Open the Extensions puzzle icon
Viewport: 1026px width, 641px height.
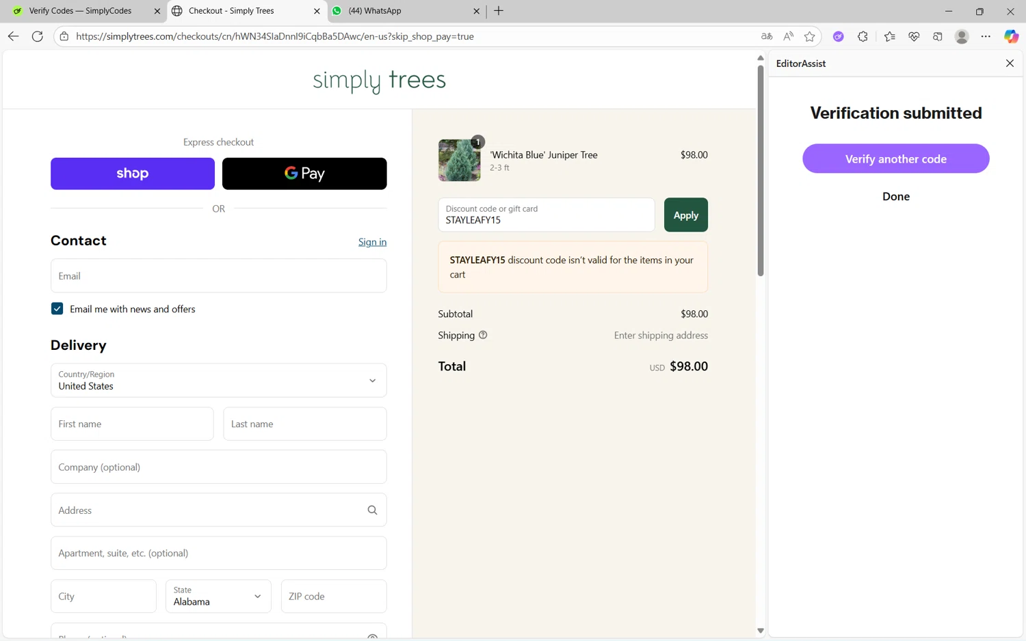(863, 36)
